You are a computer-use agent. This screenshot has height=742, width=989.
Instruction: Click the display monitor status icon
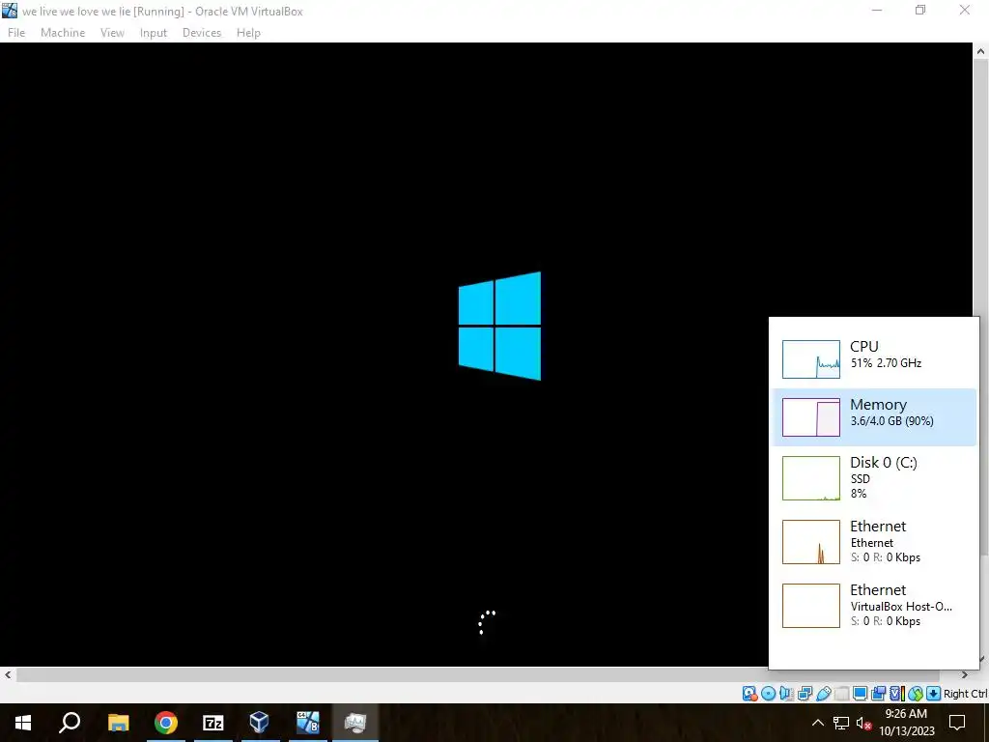tap(860, 694)
